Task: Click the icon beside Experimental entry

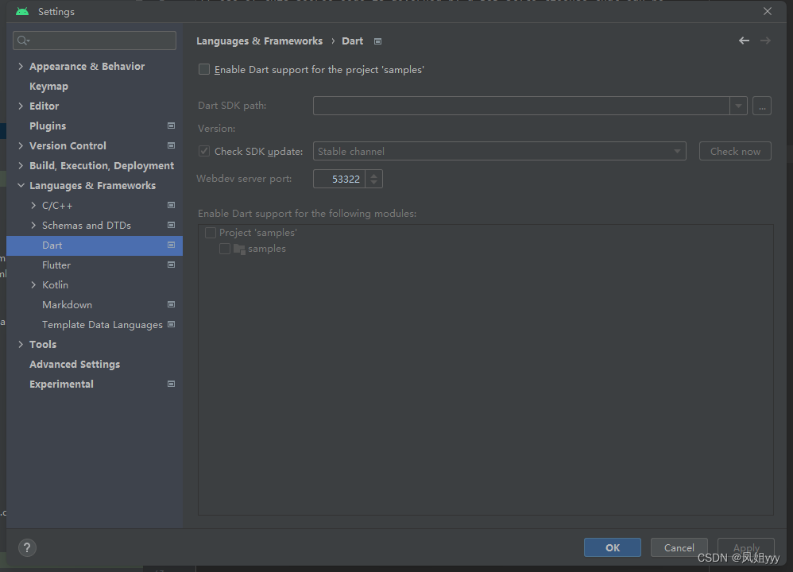Action: 171,384
